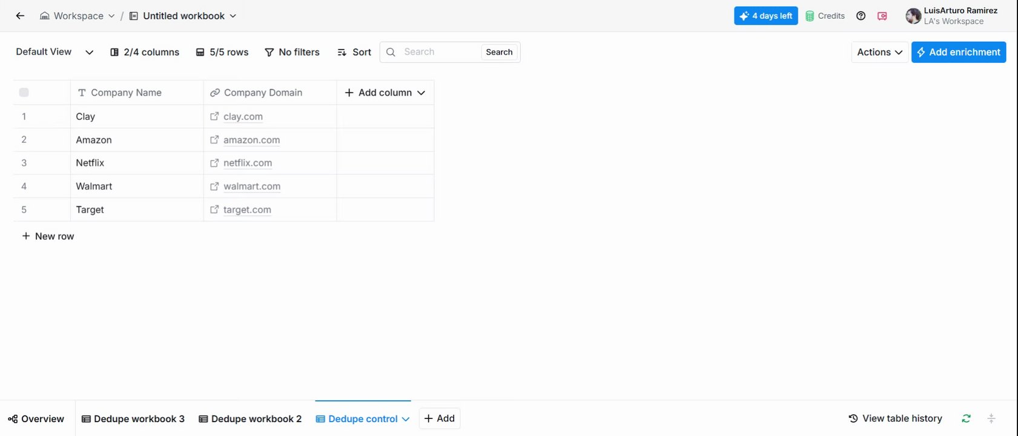Click the collapse icon at bottom right
Viewport: 1018px width, 436px height.
pyautogui.click(x=991, y=418)
